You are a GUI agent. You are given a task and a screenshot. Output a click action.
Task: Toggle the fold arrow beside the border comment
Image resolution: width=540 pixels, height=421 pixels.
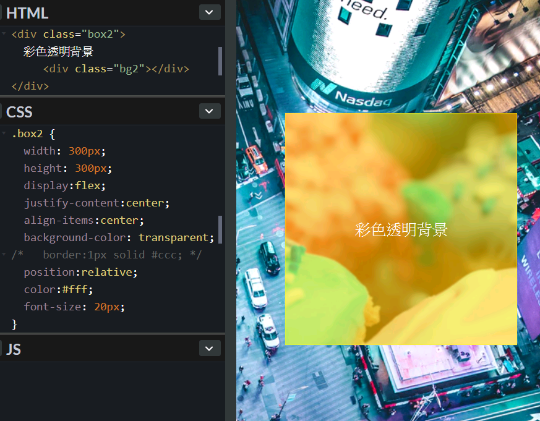click(x=4, y=254)
